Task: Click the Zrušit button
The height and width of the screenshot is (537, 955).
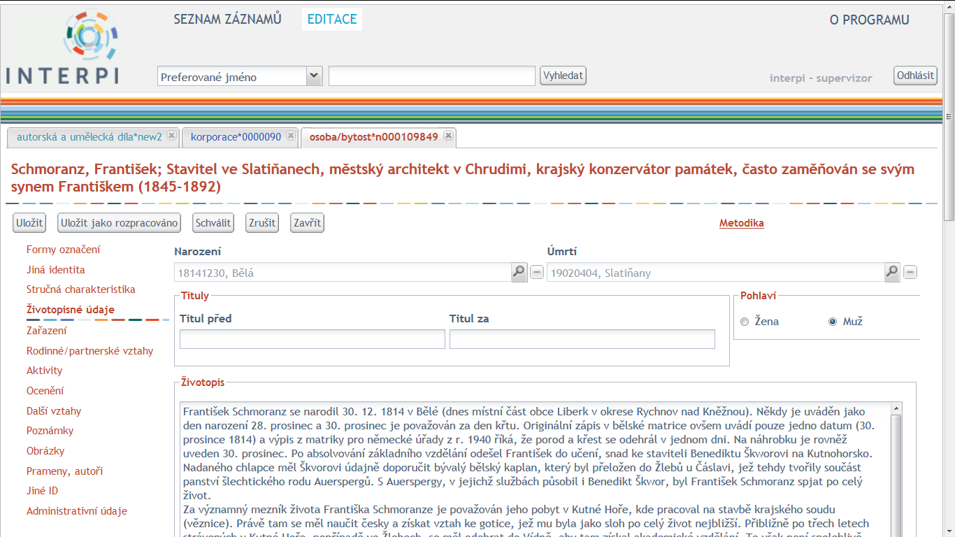Action: coord(262,223)
